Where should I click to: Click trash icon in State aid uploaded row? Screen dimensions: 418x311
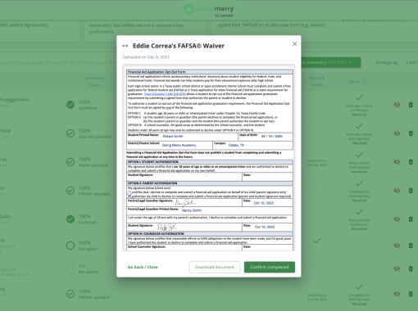click(x=411, y=133)
